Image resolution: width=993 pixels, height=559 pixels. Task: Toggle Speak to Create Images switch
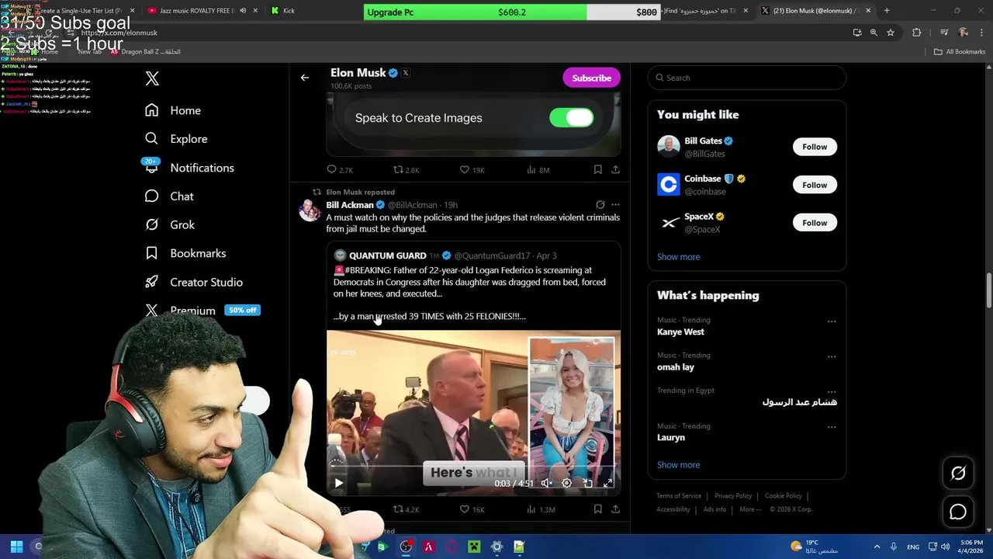(x=572, y=117)
